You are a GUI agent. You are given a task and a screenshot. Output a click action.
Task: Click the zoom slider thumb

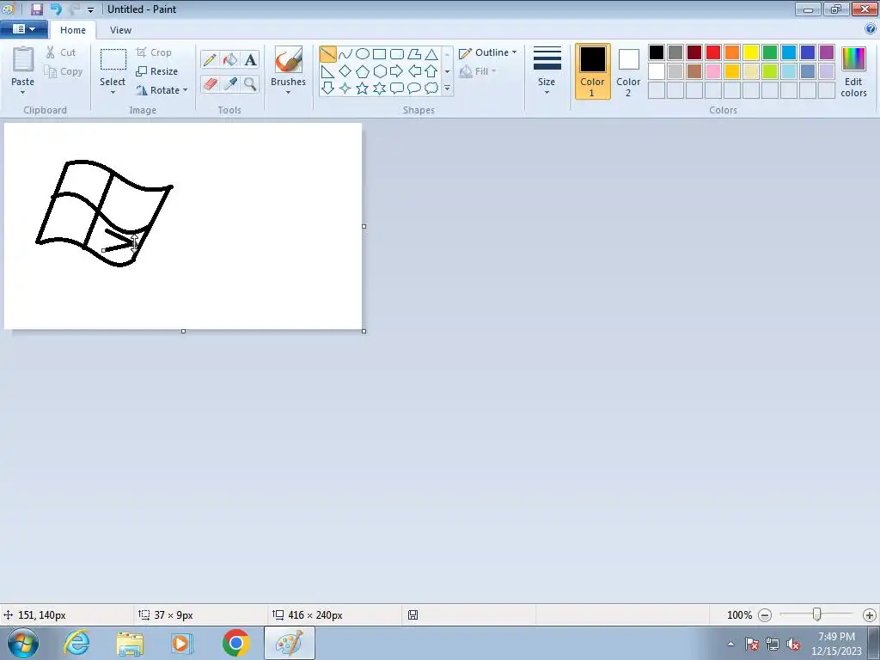click(x=817, y=614)
